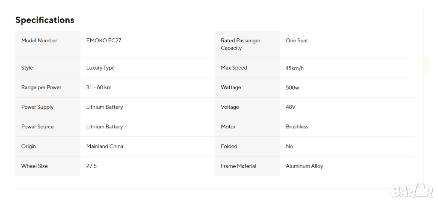
Task: Click the 27.5 wheel size value
Action: pyautogui.click(x=92, y=166)
